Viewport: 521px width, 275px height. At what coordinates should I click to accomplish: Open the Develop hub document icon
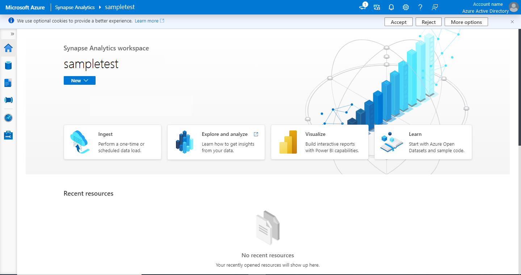pos(8,83)
